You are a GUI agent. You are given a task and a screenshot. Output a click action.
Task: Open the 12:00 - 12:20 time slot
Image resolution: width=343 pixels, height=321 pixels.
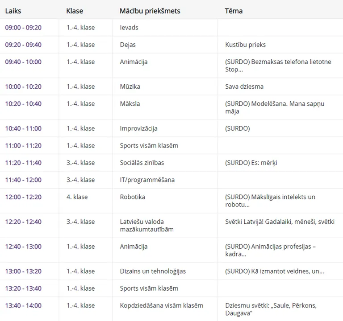[23, 197]
